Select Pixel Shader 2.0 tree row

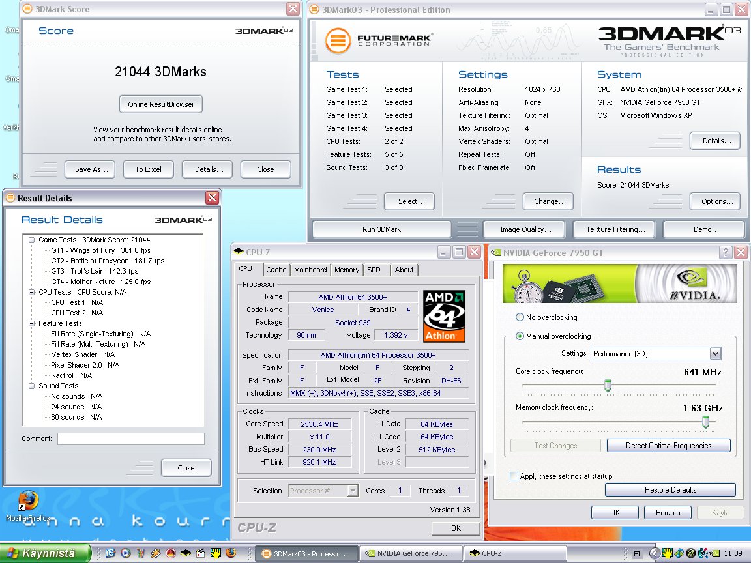pyautogui.click(x=85, y=365)
